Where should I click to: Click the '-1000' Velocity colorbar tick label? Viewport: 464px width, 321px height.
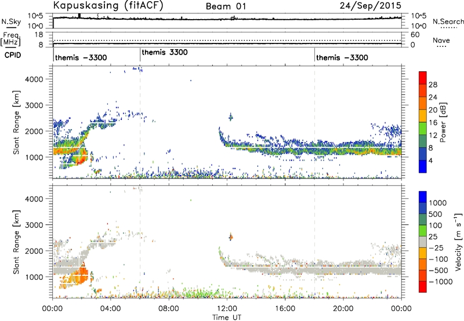(441, 282)
